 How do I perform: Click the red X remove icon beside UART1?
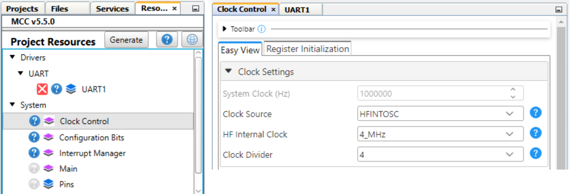(42, 89)
